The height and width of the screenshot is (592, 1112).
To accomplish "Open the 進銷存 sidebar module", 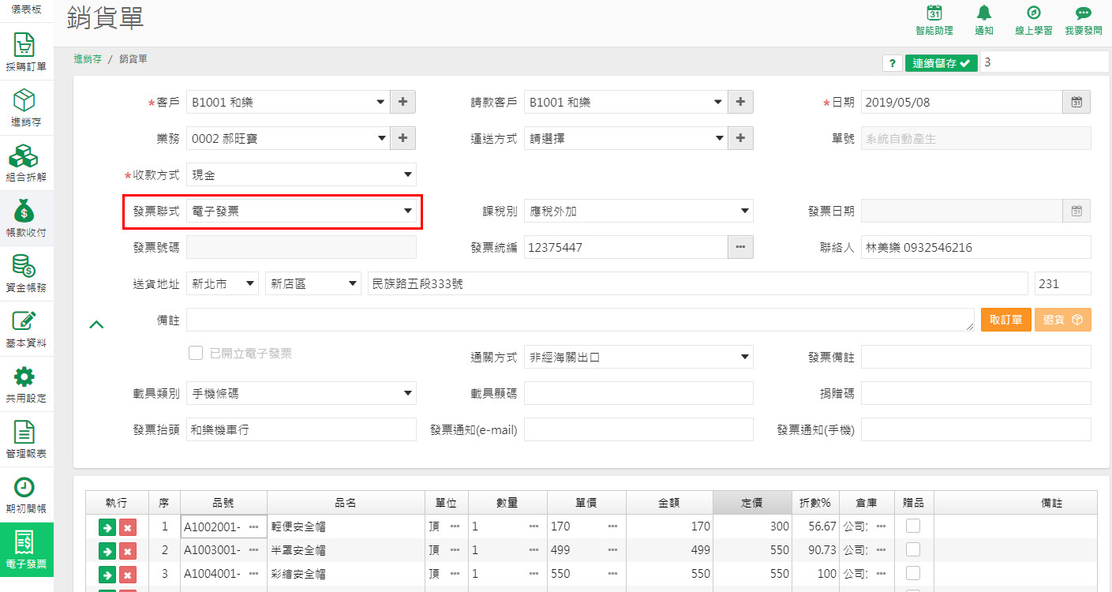I will tap(26, 108).
